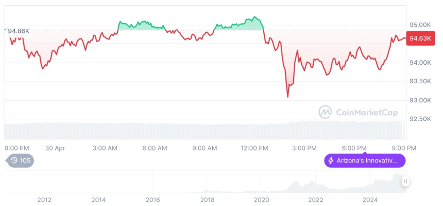Click the lightning bolt icon on the news pill
Image resolution: width=443 pixels, height=206 pixels.
331,161
